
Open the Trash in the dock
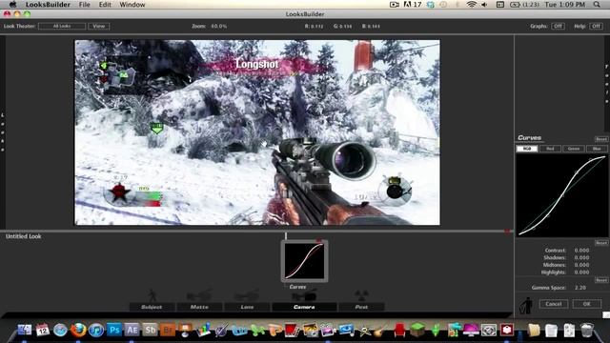pos(587,331)
